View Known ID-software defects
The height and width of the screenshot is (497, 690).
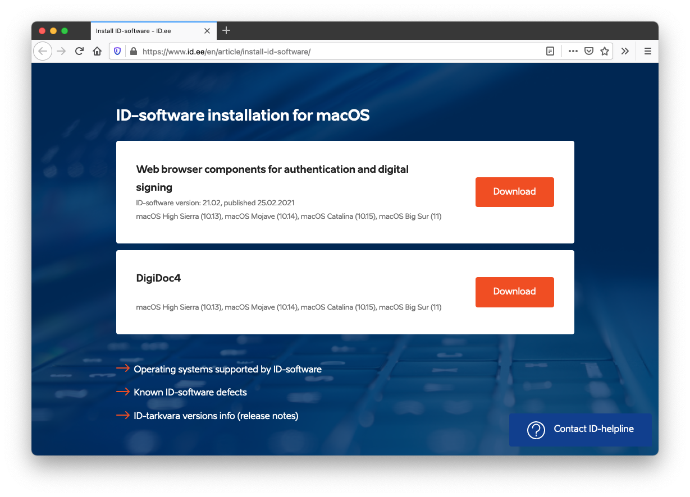click(190, 392)
